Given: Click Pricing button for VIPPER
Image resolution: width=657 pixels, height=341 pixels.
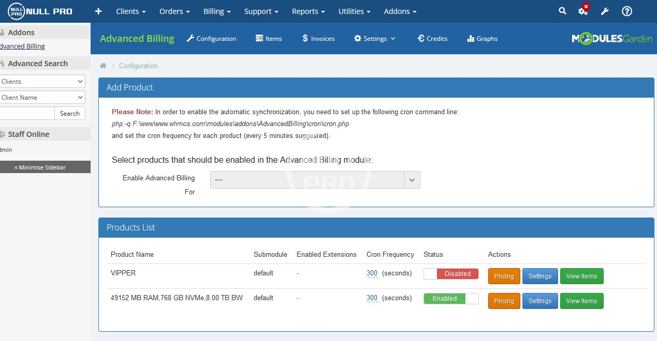Looking at the screenshot, I should (504, 276).
